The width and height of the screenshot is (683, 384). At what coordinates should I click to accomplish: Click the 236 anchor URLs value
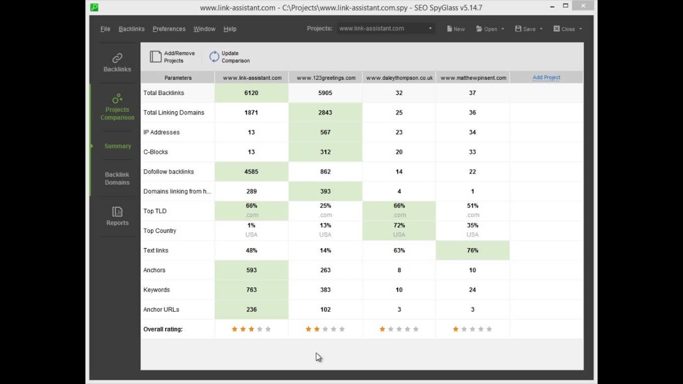tap(251, 310)
